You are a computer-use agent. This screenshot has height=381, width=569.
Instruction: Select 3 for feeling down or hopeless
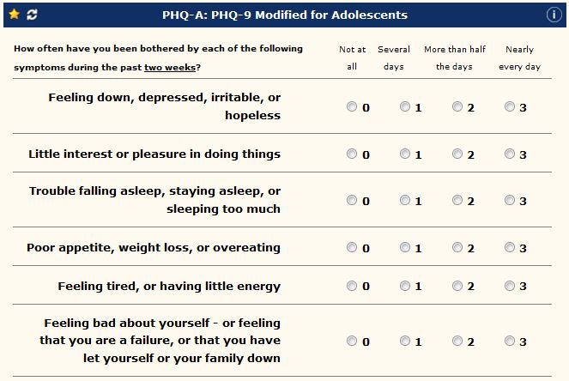510,107
